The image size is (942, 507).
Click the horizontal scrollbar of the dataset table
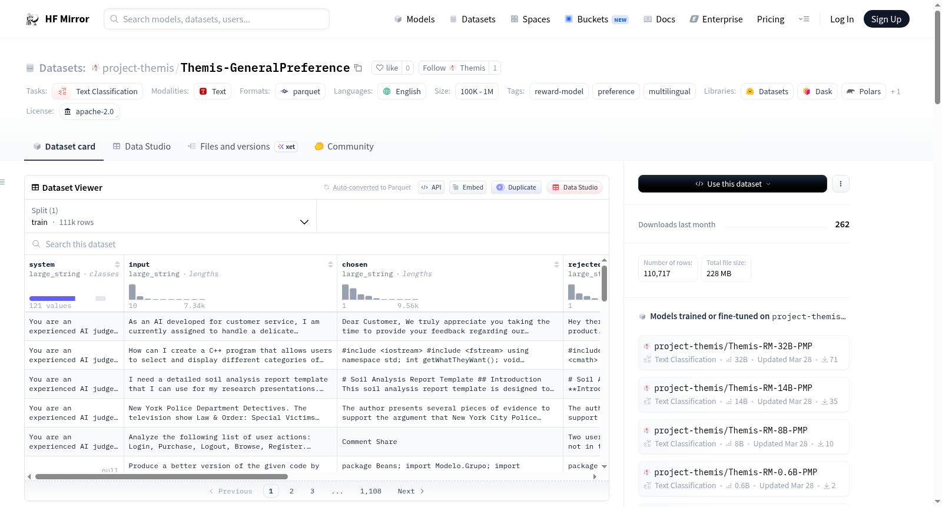click(161, 476)
